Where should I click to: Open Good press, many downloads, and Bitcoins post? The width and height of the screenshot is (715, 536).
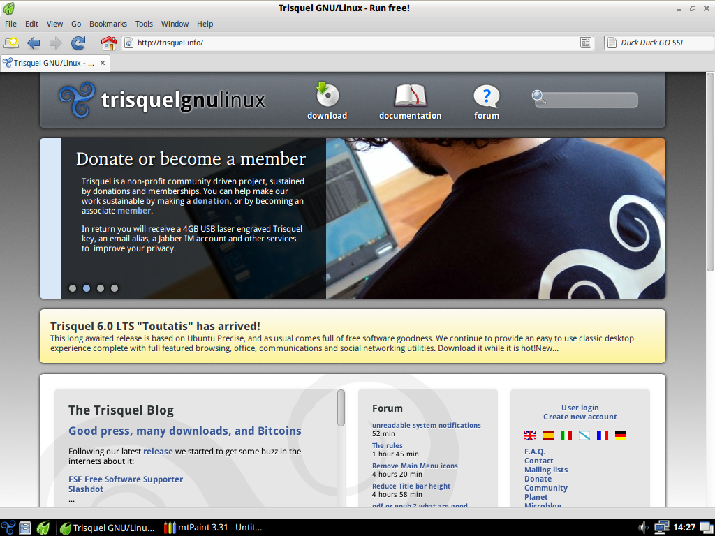(x=184, y=431)
